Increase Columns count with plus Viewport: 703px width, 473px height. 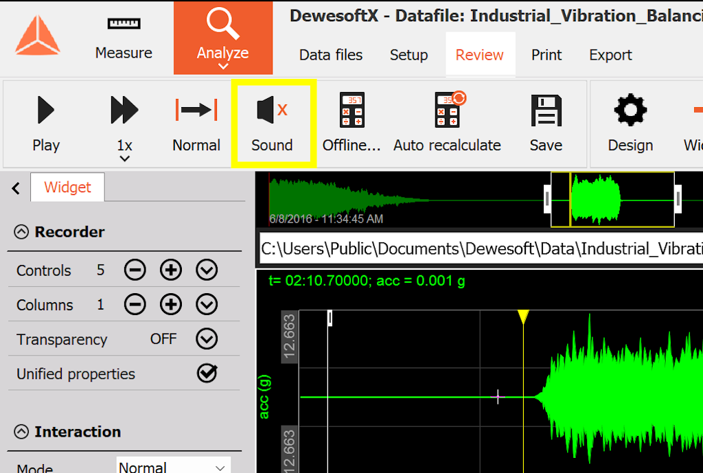click(171, 305)
